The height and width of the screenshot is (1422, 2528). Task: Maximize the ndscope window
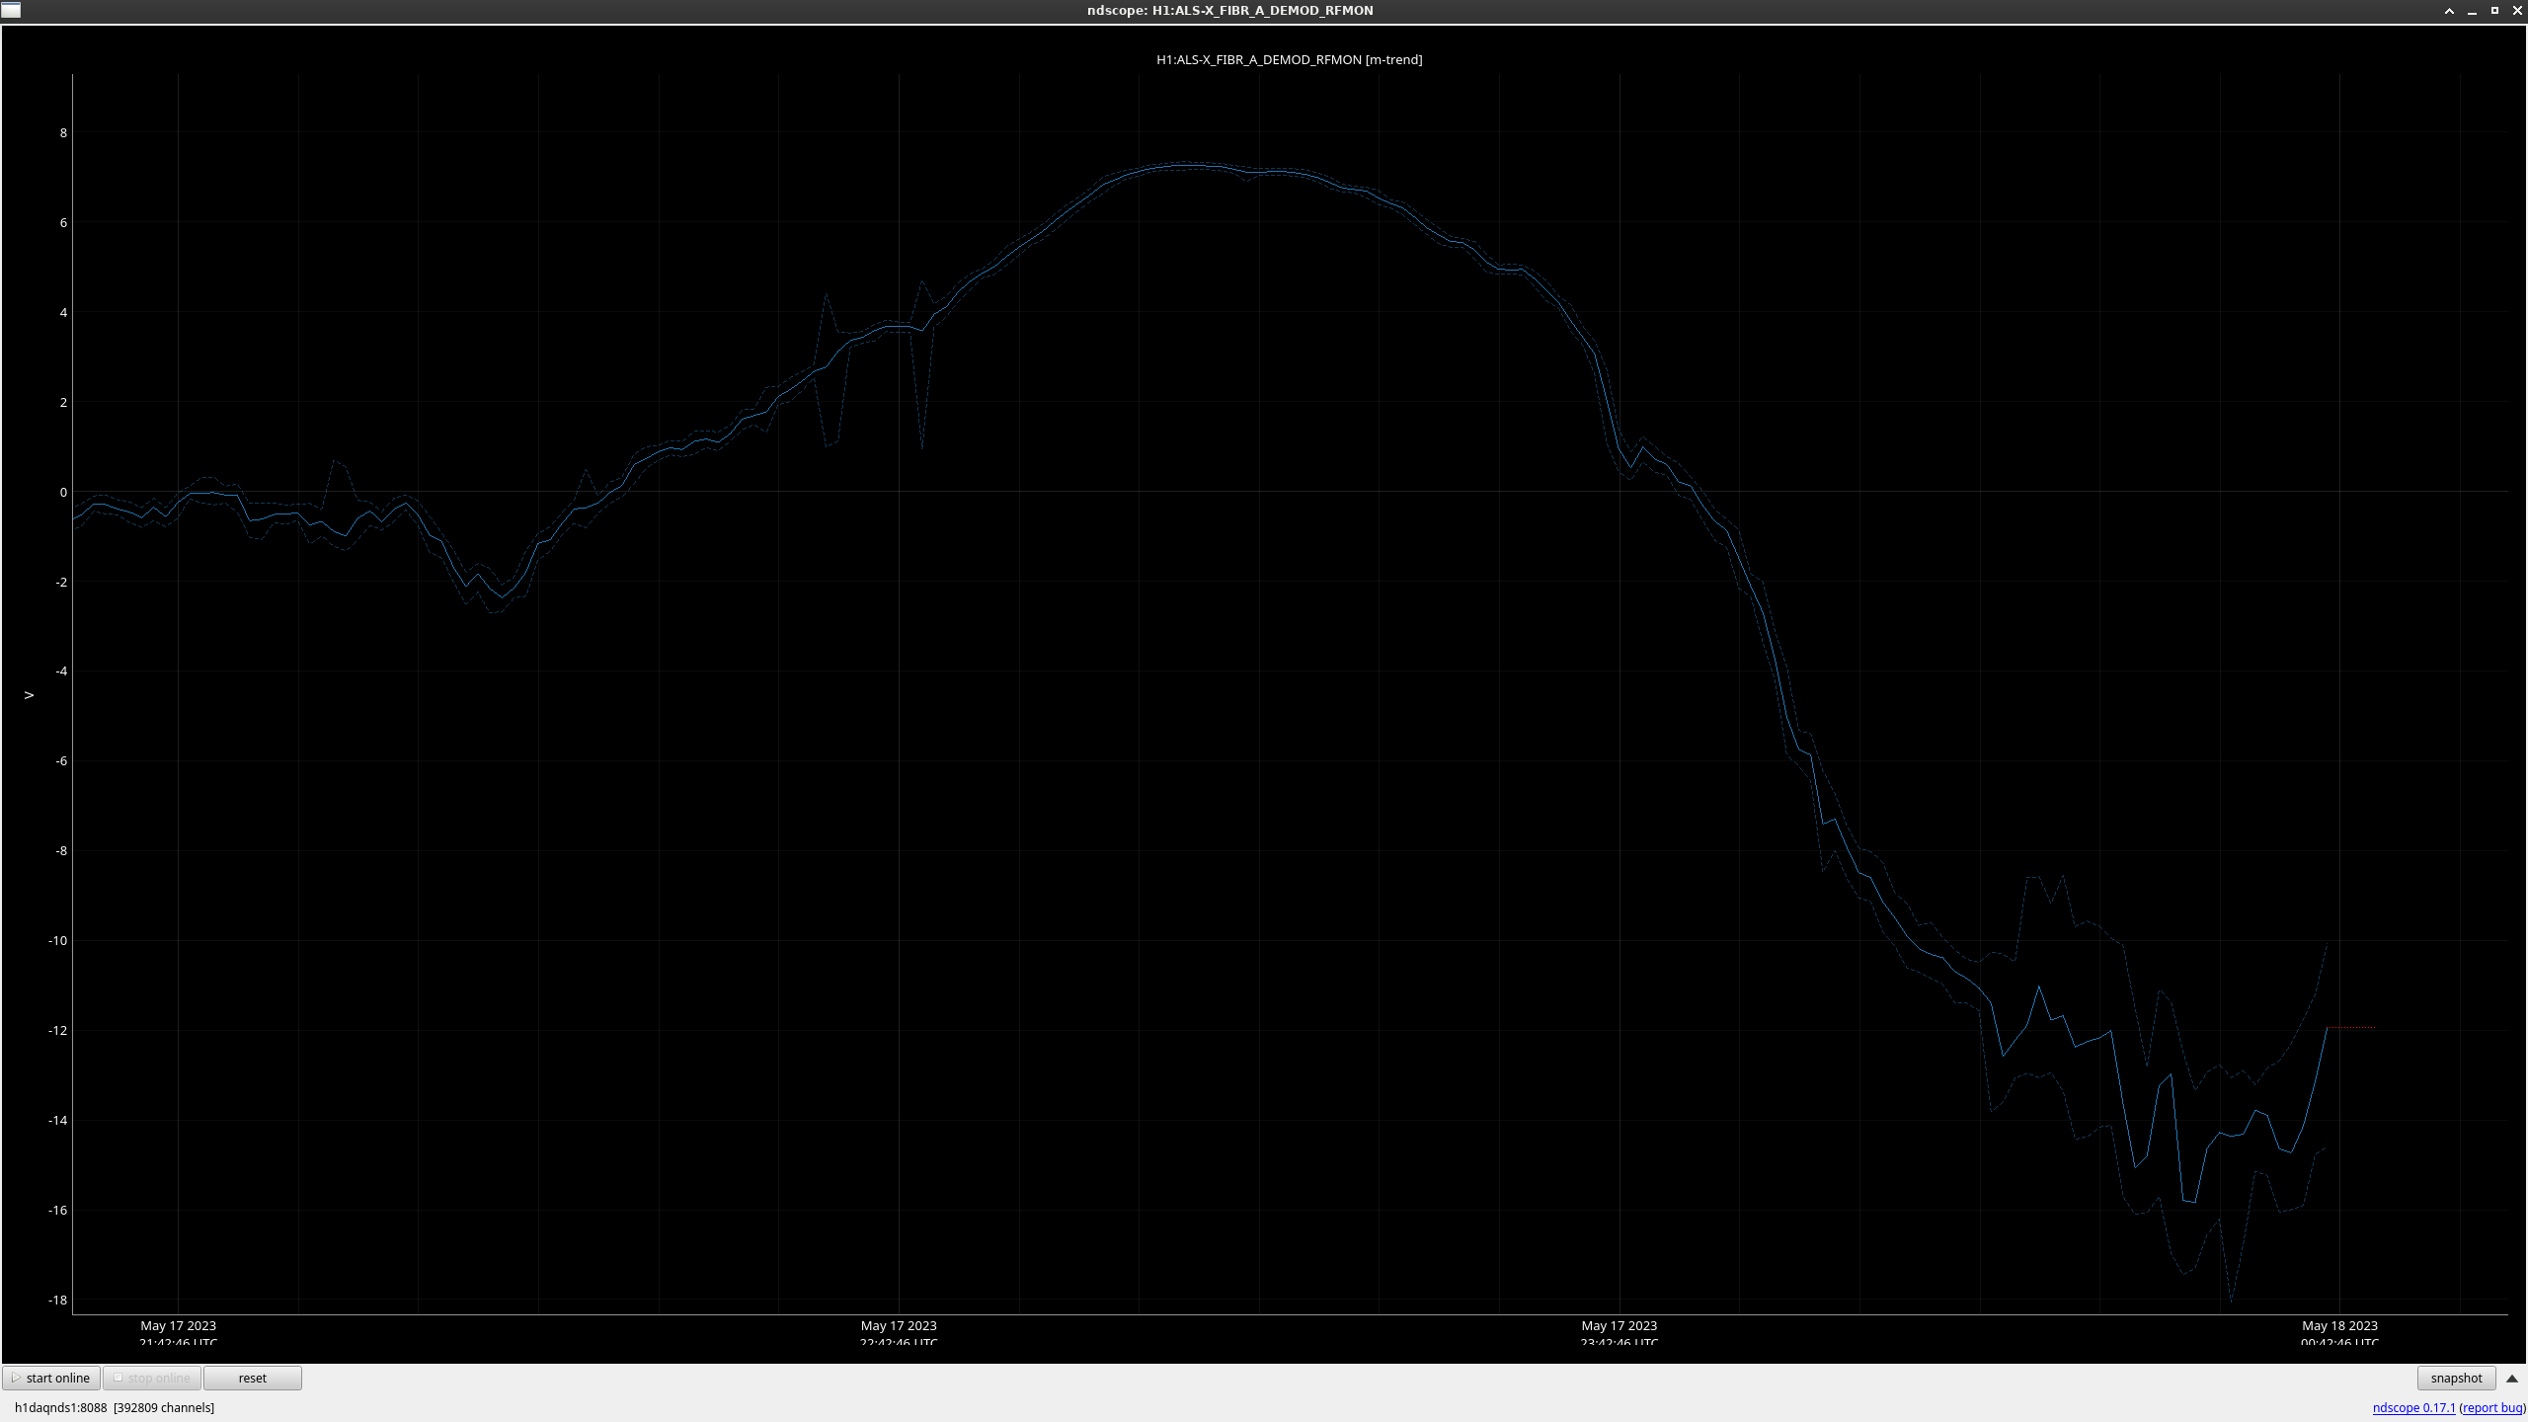[2494, 11]
